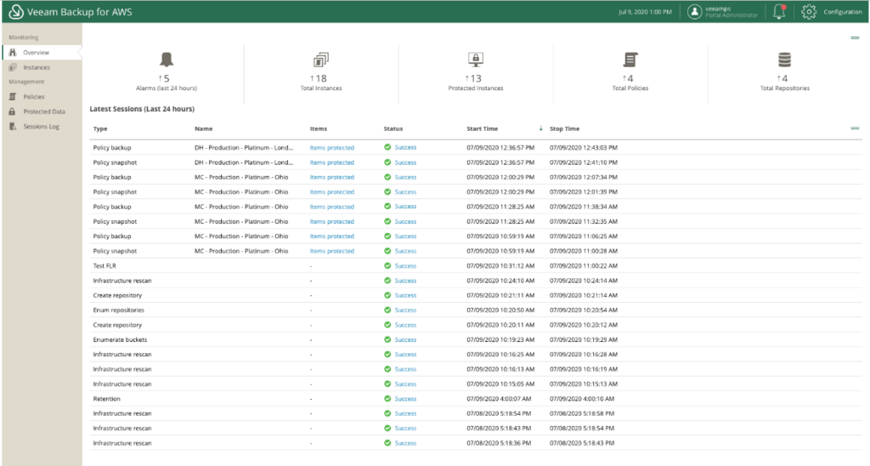Viewport: 870px width, 466px height.
Task: Click the Protected Instances monitor icon
Action: [476, 59]
